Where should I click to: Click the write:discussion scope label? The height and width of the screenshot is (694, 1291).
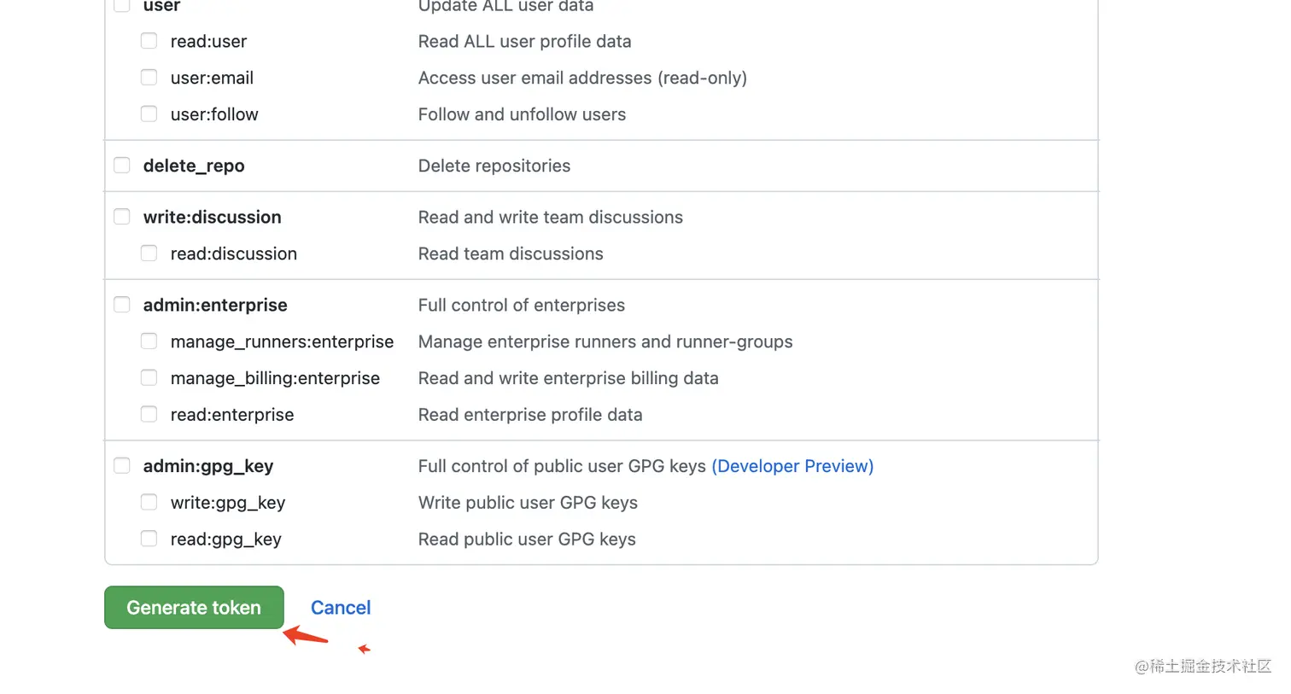tap(212, 217)
